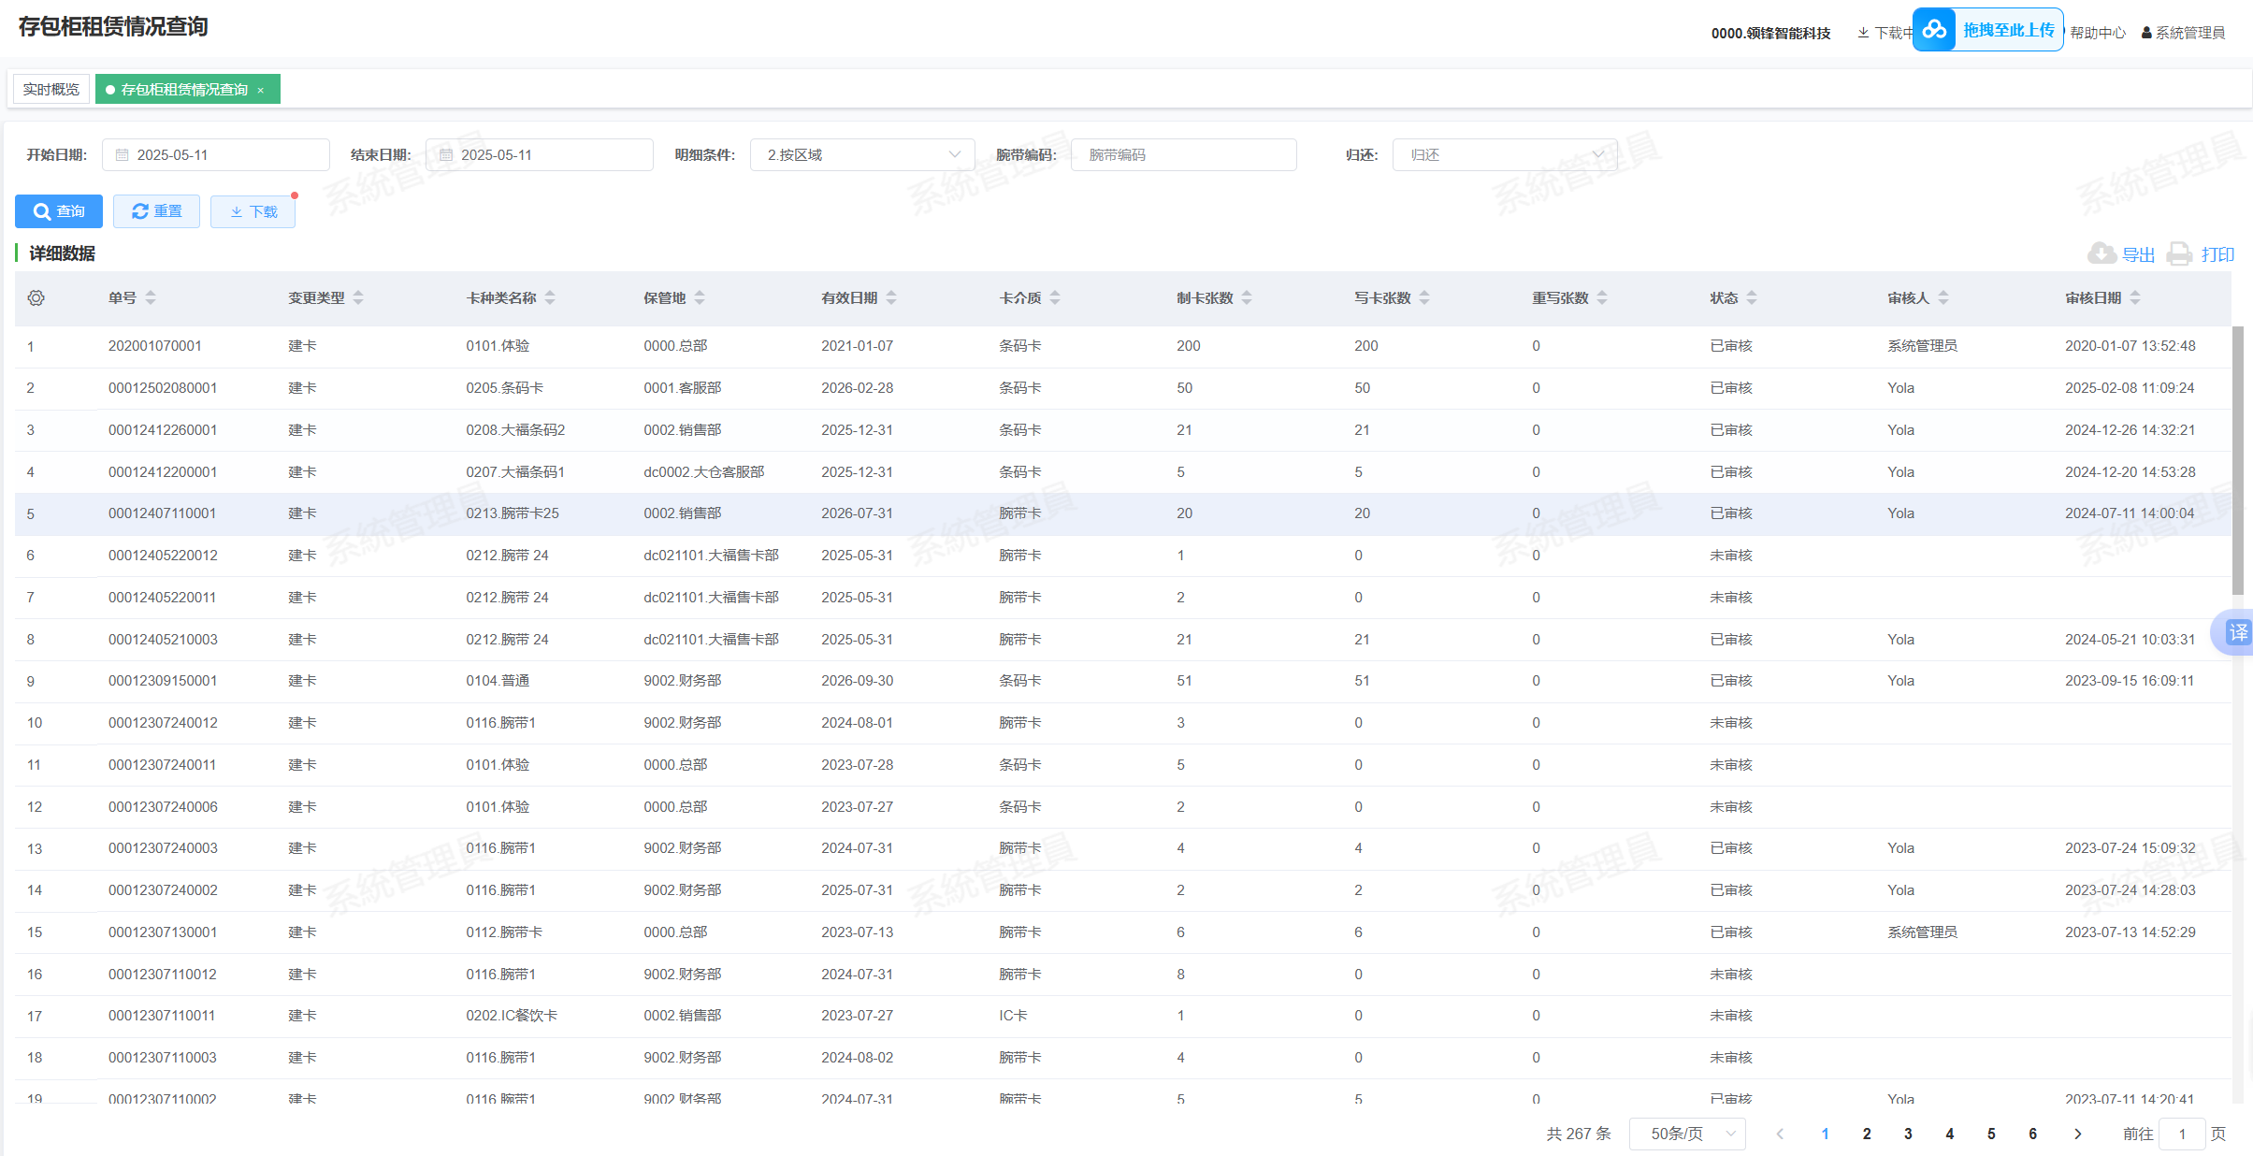The image size is (2253, 1156).
Task: Close the 存包柜租赁情况查询 tab
Action: [x=261, y=90]
